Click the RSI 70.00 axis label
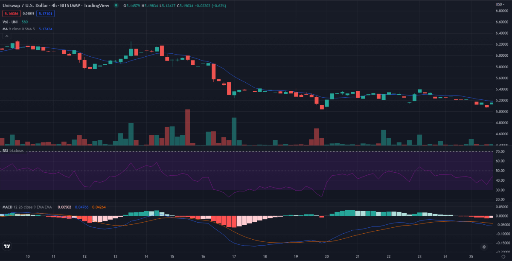This screenshot has width=512, height=261. [x=501, y=152]
